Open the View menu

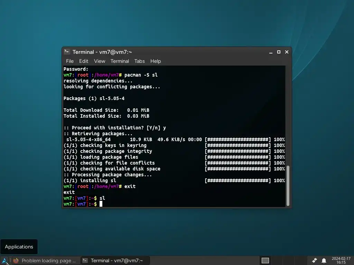point(100,61)
